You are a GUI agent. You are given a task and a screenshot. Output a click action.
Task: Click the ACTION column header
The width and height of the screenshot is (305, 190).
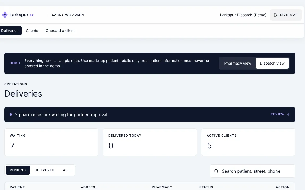(x=283, y=187)
